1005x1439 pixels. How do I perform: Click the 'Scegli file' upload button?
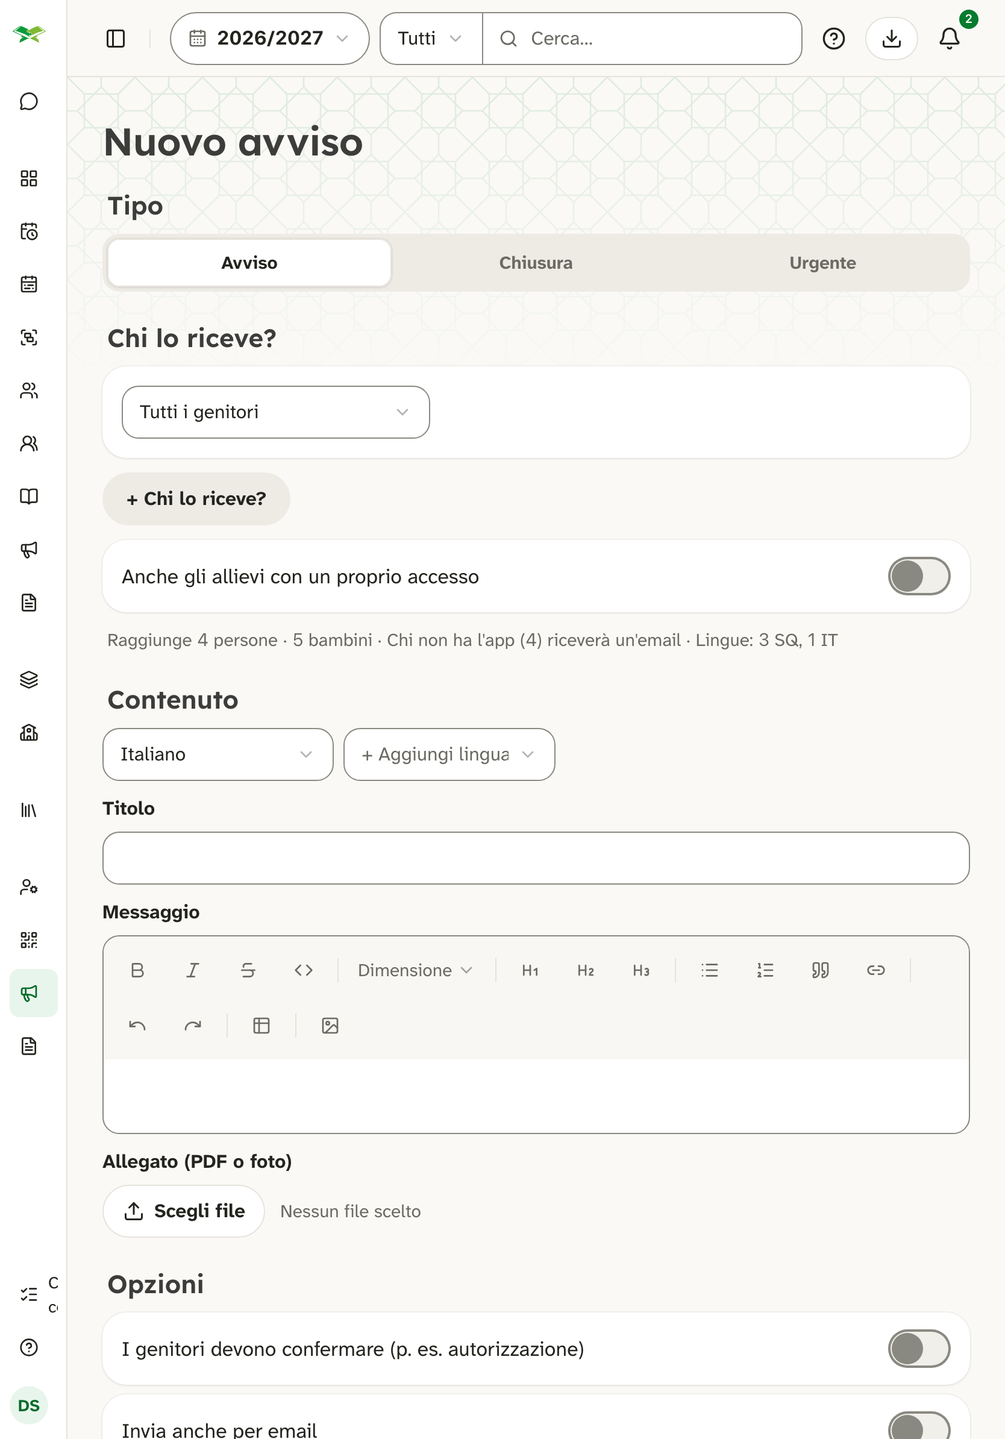click(184, 1211)
